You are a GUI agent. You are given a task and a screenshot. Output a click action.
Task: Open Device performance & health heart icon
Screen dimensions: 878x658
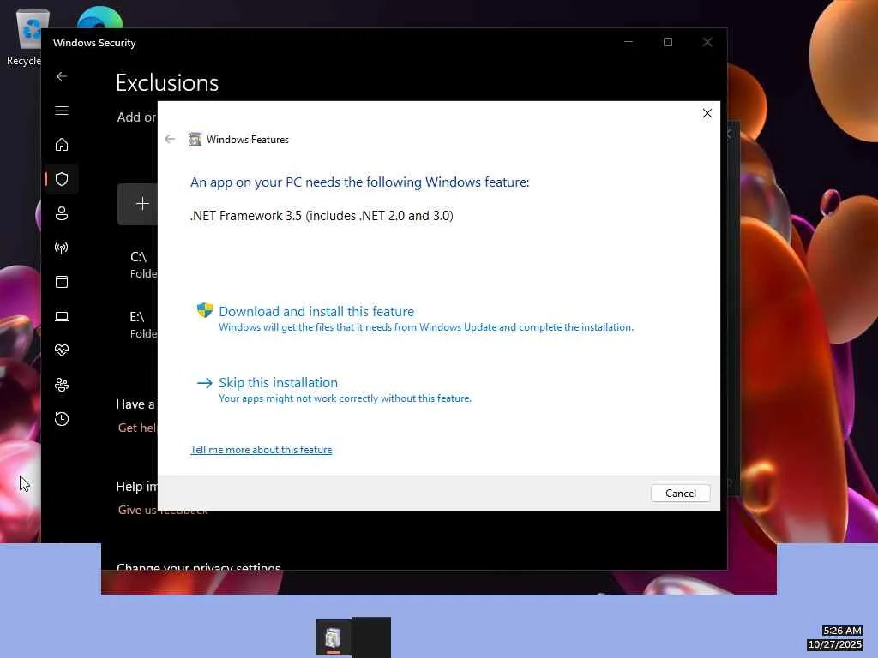(x=62, y=350)
